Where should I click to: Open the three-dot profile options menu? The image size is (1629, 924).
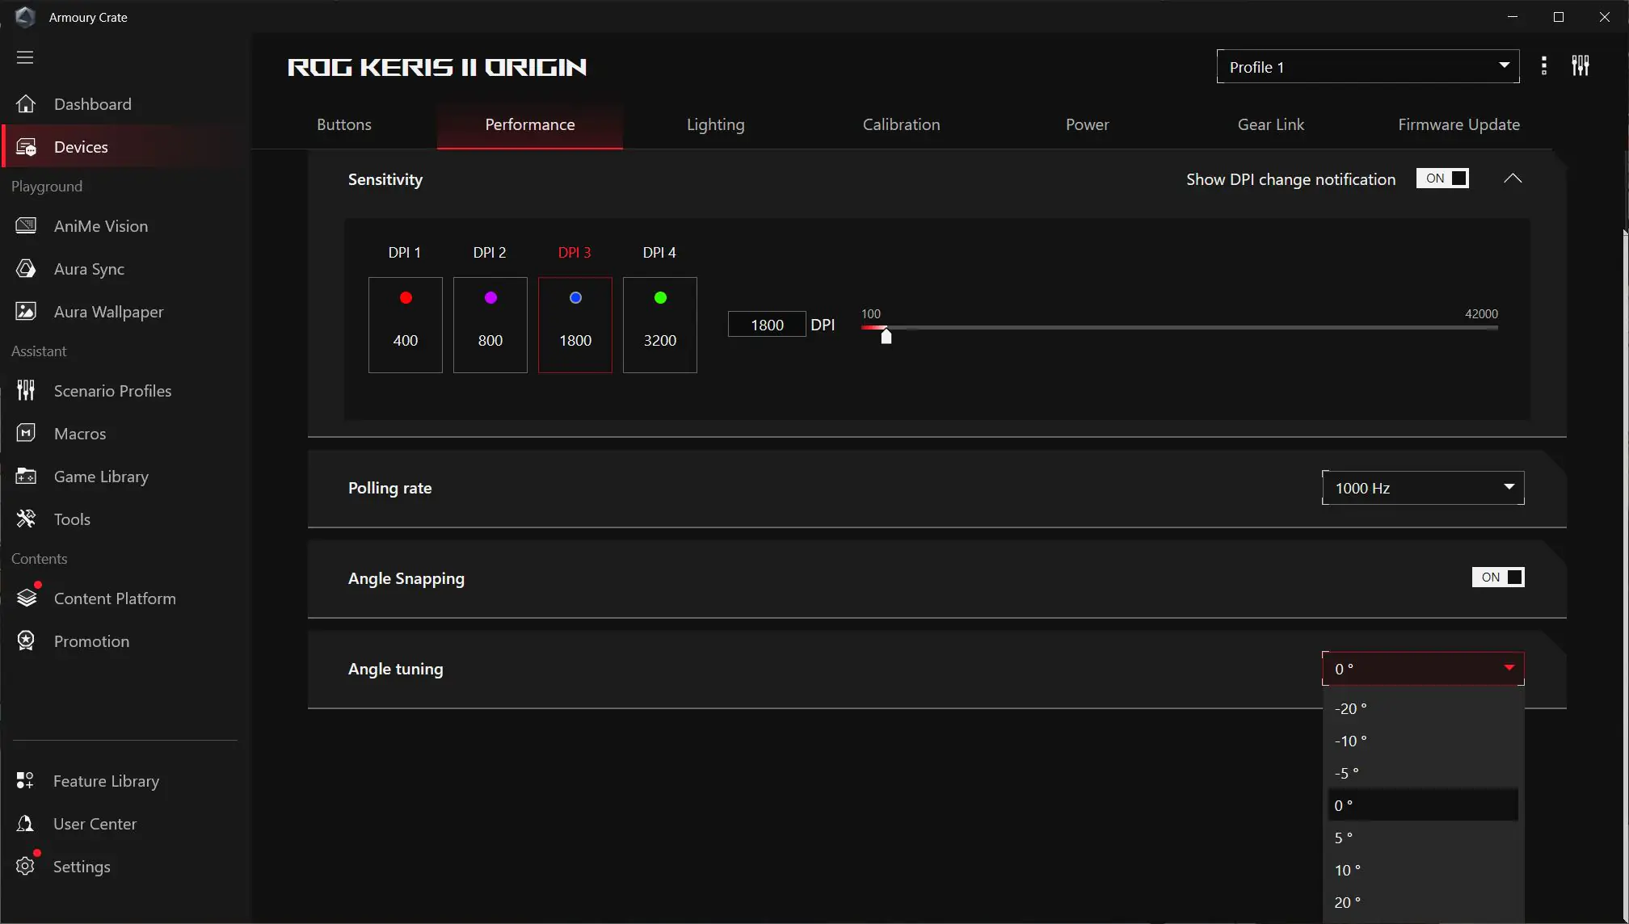tap(1543, 66)
